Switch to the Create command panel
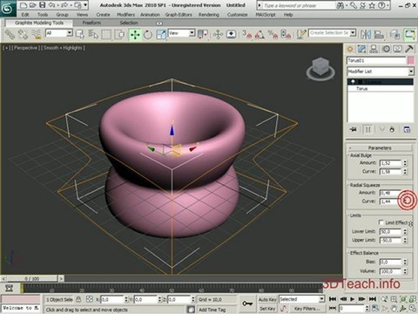418x314 pixels. coord(350,49)
